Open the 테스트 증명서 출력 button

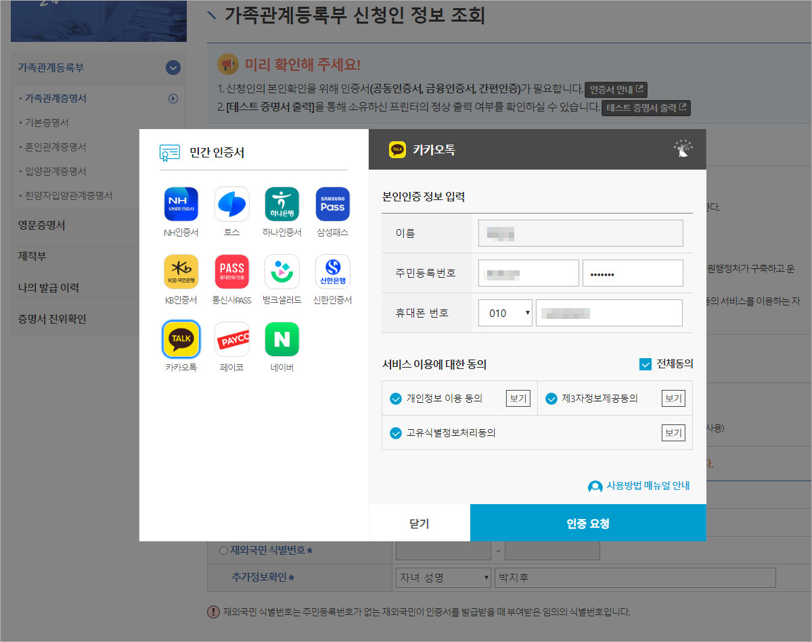tap(646, 108)
